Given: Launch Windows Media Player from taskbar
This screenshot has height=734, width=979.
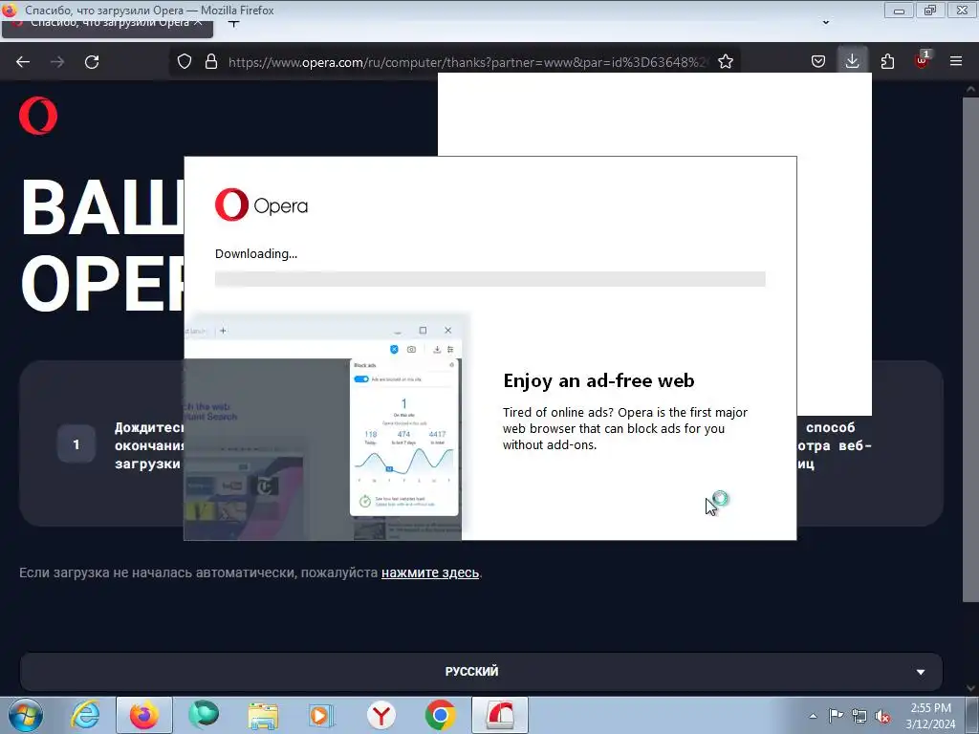Looking at the screenshot, I should (x=322, y=715).
